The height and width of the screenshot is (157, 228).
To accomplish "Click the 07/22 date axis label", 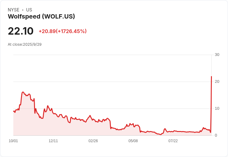I will [173, 141].
